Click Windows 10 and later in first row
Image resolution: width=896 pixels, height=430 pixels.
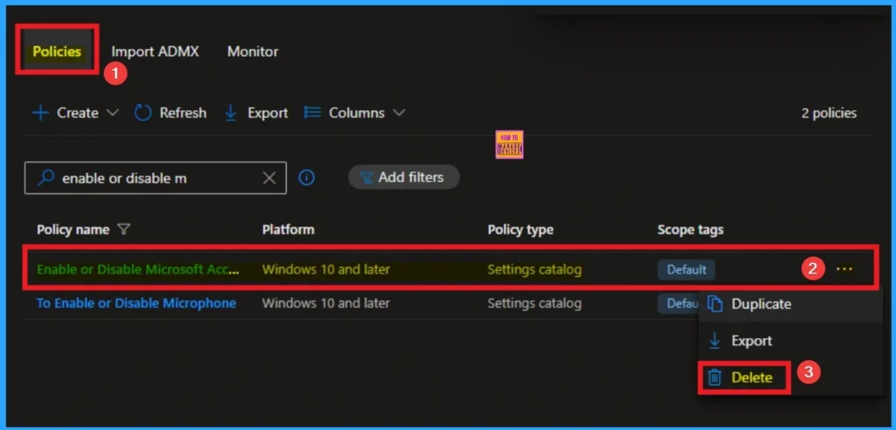coord(325,269)
